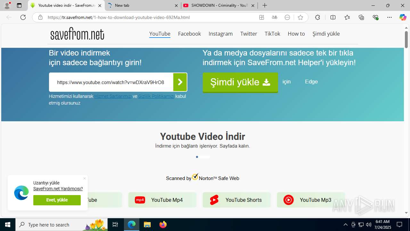This screenshot has height=231, width=410.
Task: Open Task View on taskbar
Action: point(115,225)
